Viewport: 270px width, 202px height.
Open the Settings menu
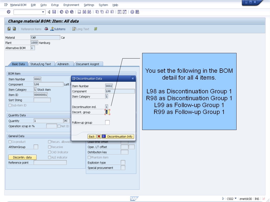[89, 5]
